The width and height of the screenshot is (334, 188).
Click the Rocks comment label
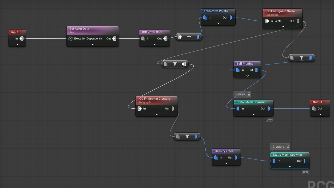click(x=241, y=94)
